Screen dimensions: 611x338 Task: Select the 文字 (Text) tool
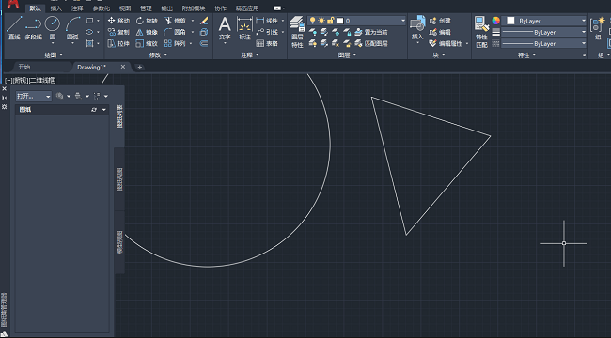pyautogui.click(x=225, y=28)
